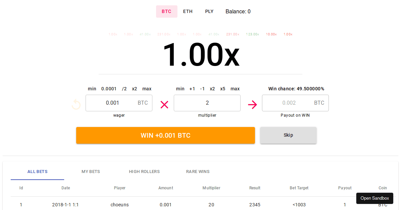Focus the multiplier input field
This screenshot has width=401, height=210.
[x=207, y=103]
